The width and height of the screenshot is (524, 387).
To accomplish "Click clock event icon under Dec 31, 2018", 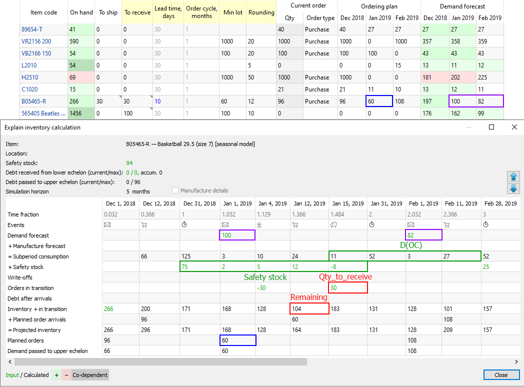I will (x=184, y=225).
